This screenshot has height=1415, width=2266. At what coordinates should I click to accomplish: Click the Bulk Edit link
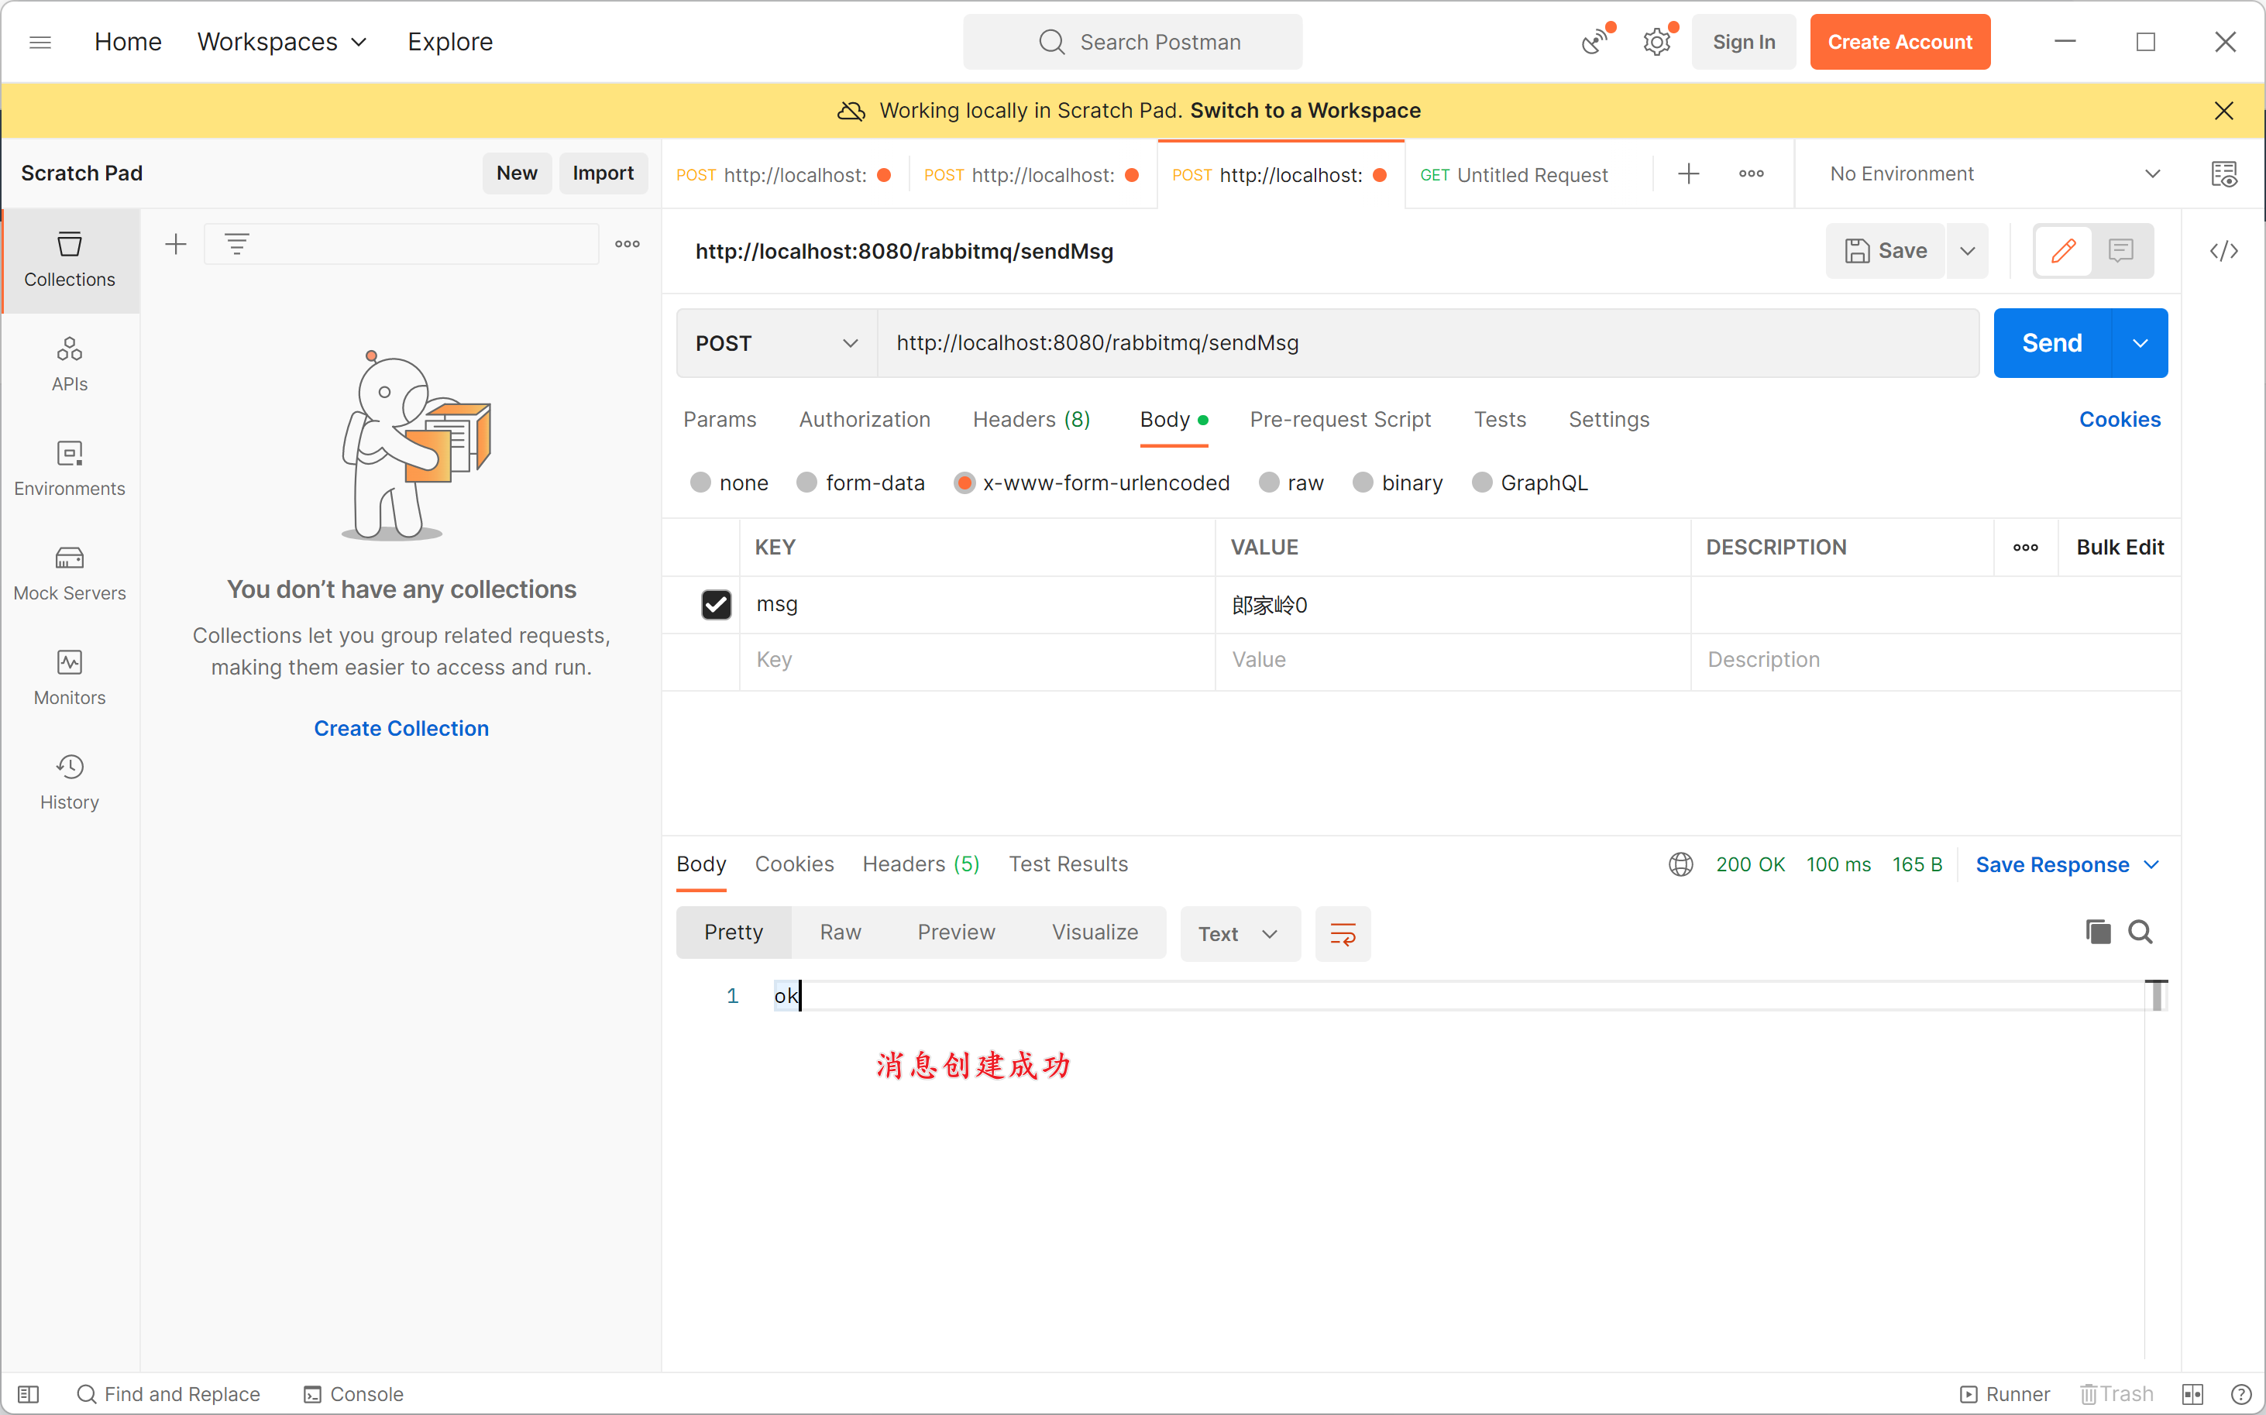(2119, 548)
